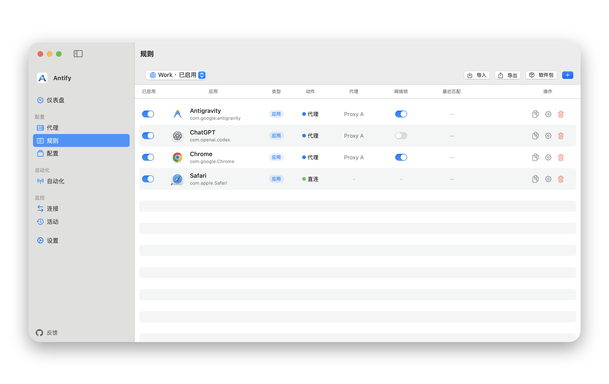609x384 pixels.
Task: Click the 导出 export button
Action: coord(507,75)
